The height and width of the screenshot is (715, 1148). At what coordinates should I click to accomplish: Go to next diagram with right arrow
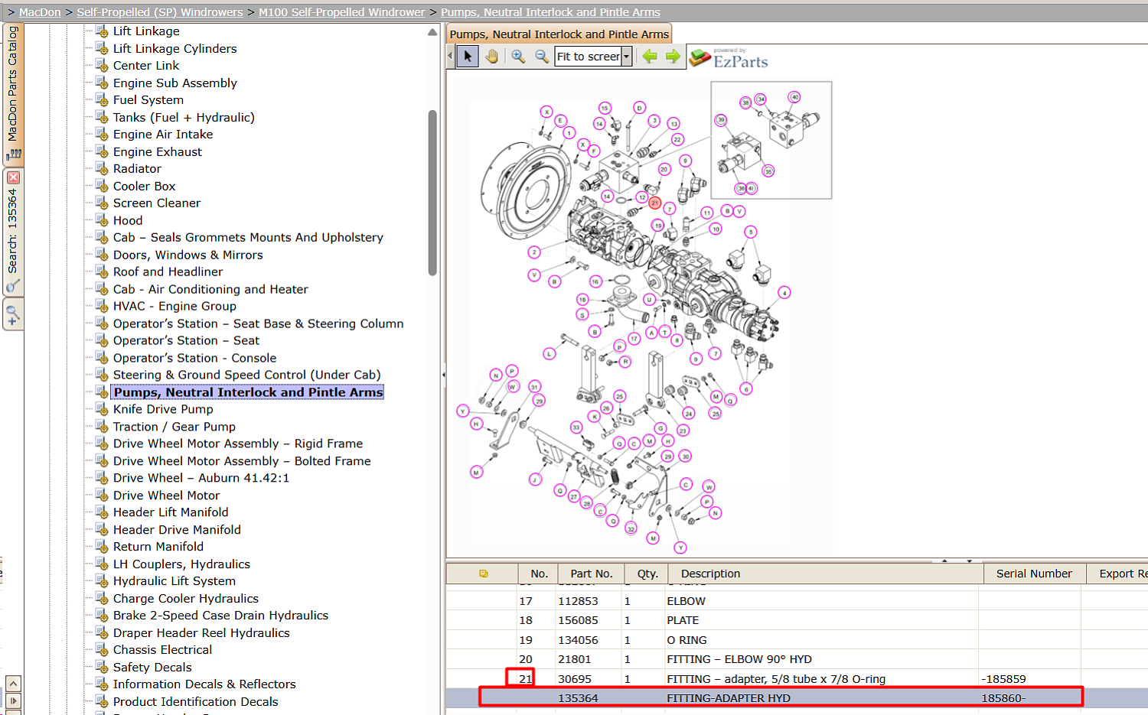click(673, 56)
